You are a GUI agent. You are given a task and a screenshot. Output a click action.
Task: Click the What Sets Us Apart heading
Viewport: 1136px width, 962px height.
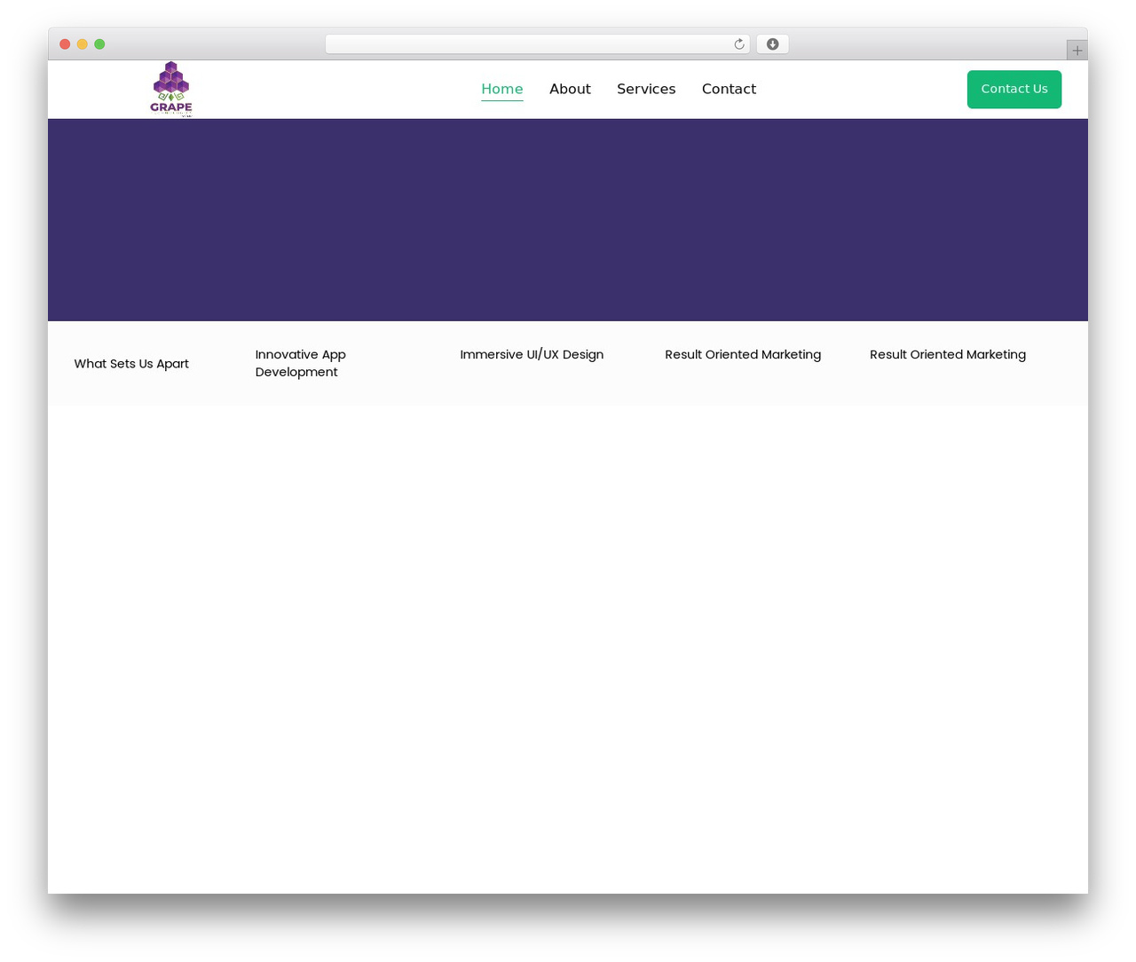131,364
